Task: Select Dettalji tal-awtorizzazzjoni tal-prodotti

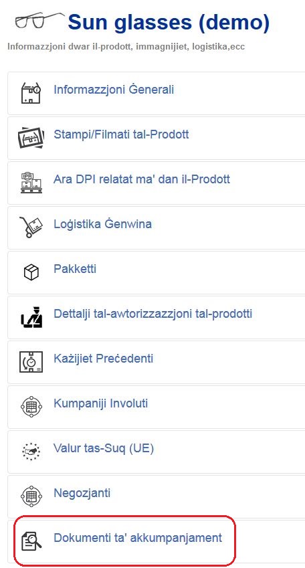Action: click(153, 314)
